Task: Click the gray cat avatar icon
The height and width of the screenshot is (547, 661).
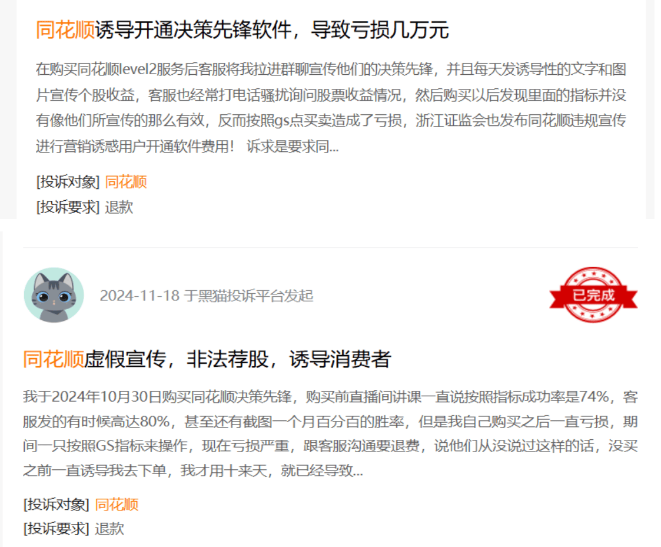Action: pos(54,295)
